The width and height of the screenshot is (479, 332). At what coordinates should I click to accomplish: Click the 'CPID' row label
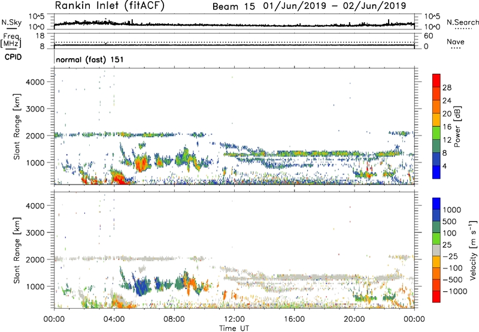13,57
